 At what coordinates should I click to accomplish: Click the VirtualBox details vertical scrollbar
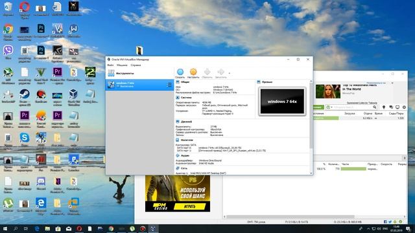[x=311, y=116]
